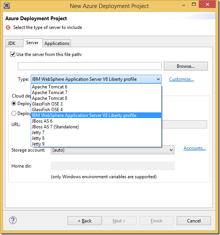The height and width of the screenshot is (235, 220).
Task: Open the Customize... link
Action: point(181,79)
